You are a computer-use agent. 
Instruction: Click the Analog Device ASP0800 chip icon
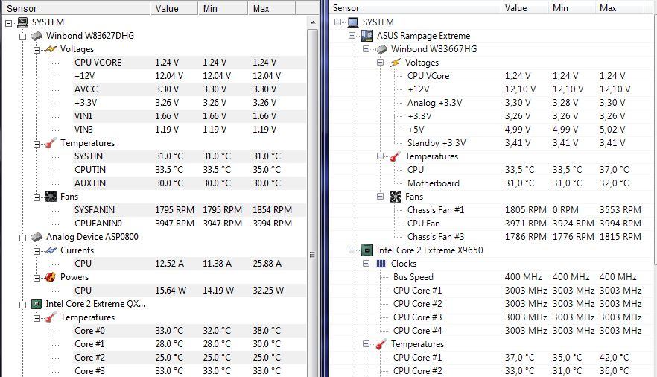(36, 237)
